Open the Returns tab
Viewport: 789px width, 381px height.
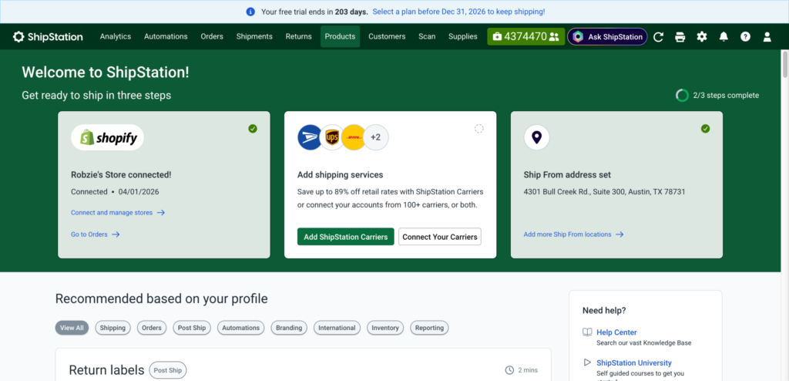tap(298, 37)
